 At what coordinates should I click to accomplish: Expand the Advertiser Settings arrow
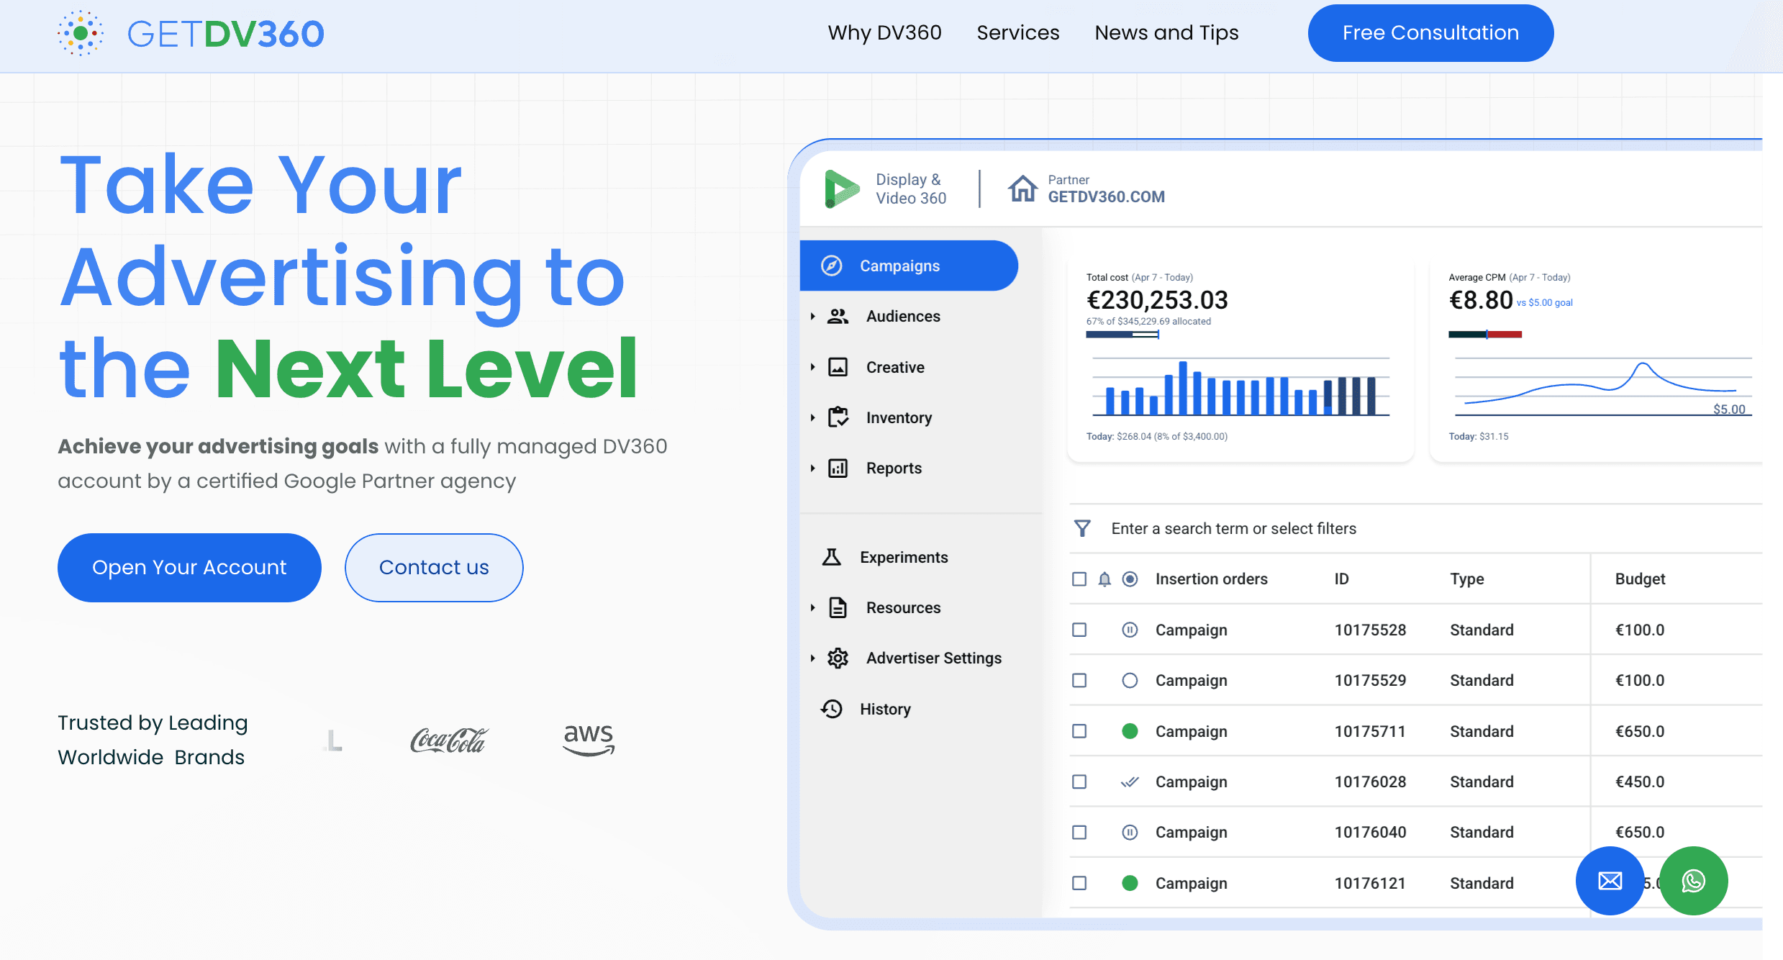(x=812, y=658)
